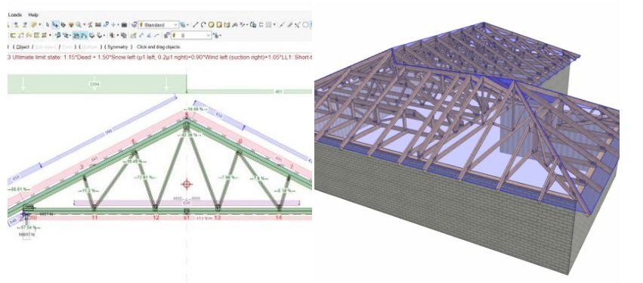643x283 pixels.
Task: Select the scissors cut tool
Action: (297, 26)
